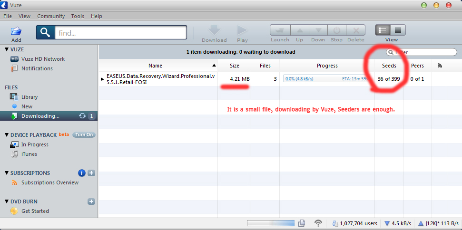Click the Files cell showing 3
462x230 pixels.
[x=275, y=79]
